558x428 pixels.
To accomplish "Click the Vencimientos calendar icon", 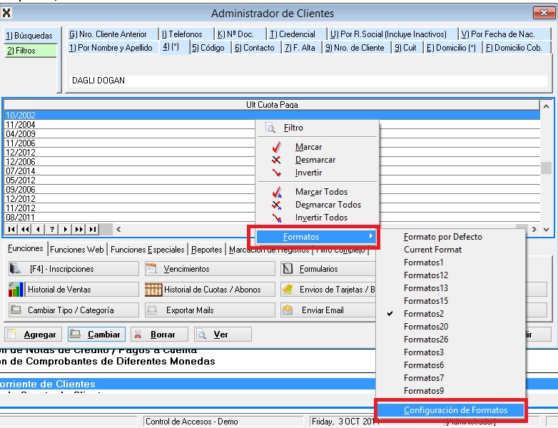I will click(x=151, y=269).
